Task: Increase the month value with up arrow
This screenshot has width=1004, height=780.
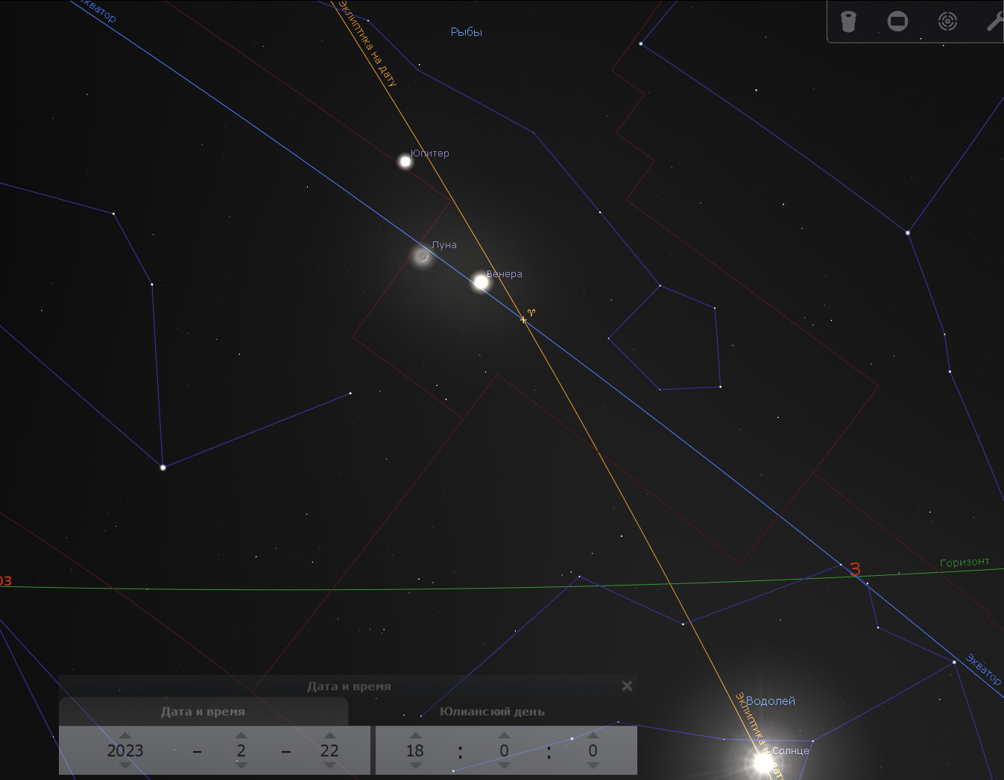Action: point(241,735)
